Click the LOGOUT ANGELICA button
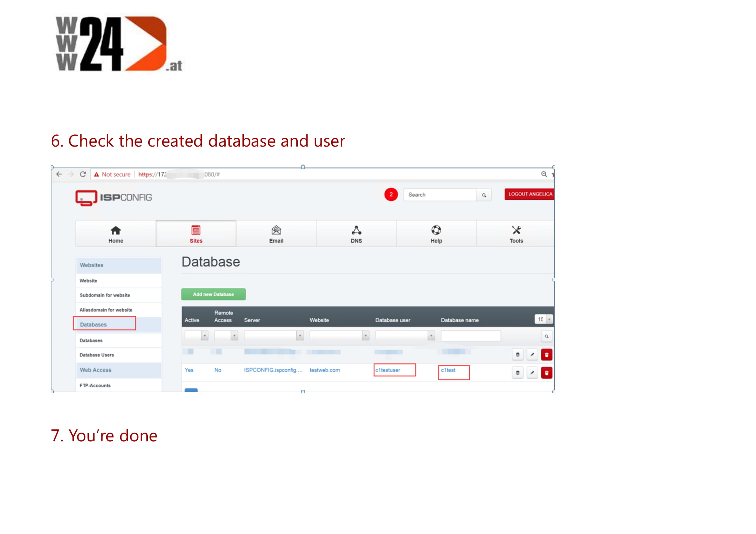Viewport: 756px width, 534px height. click(x=529, y=194)
